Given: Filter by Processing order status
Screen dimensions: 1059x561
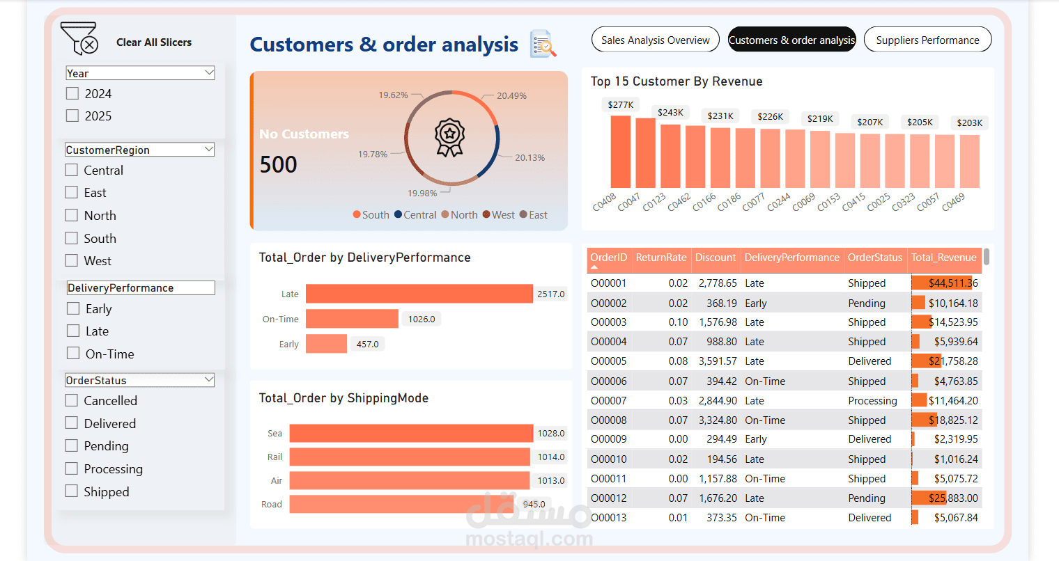Looking at the screenshot, I should (71, 468).
